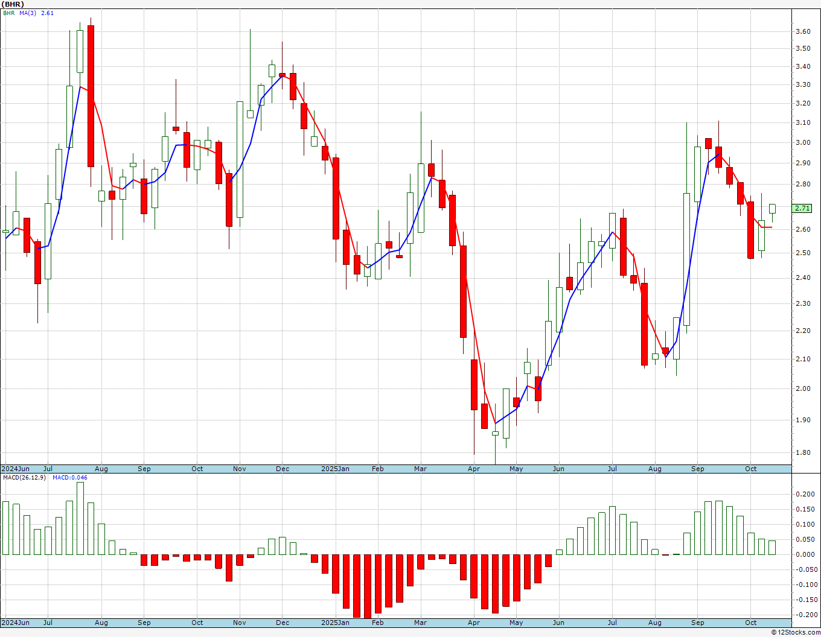821x637 pixels.
Task: Click Apr on the MACD panel date axis
Action: tap(474, 623)
